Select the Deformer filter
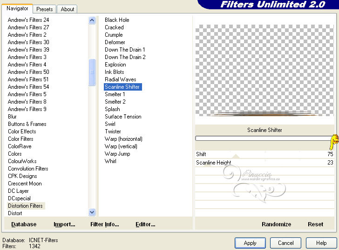This screenshot has width=339, height=250. click(115, 42)
